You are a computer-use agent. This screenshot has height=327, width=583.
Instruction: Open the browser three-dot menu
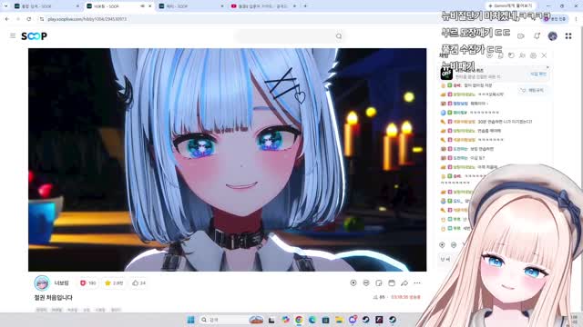coord(576,19)
